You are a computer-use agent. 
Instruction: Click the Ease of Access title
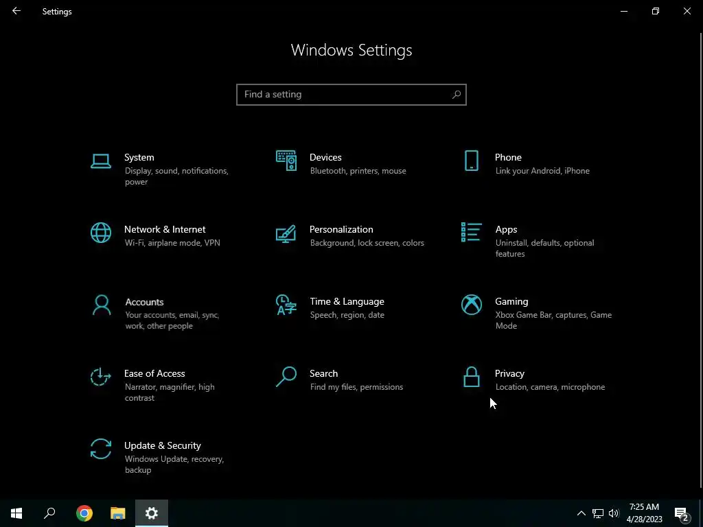click(154, 374)
